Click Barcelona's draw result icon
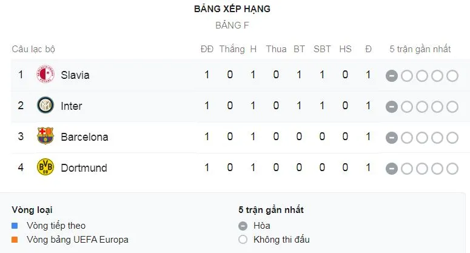The image size is (470, 253). point(392,137)
